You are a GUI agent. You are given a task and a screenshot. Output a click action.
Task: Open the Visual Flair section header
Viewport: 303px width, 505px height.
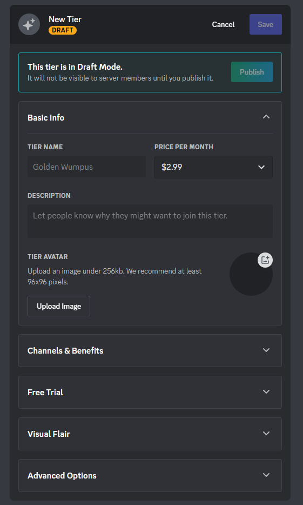(150, 434)
